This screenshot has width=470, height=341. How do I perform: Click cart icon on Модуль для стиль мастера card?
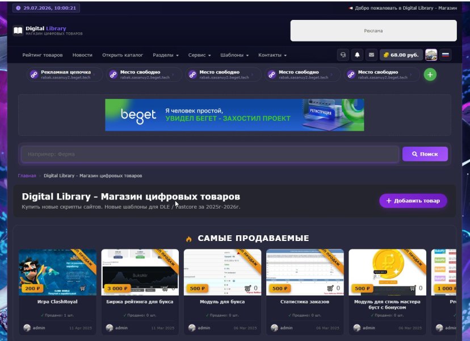point(413,289)
